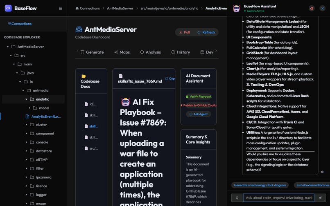This screenshot has width=330, height=206.
Task: Collapse the java folder arrow
Action: [17, 73]
